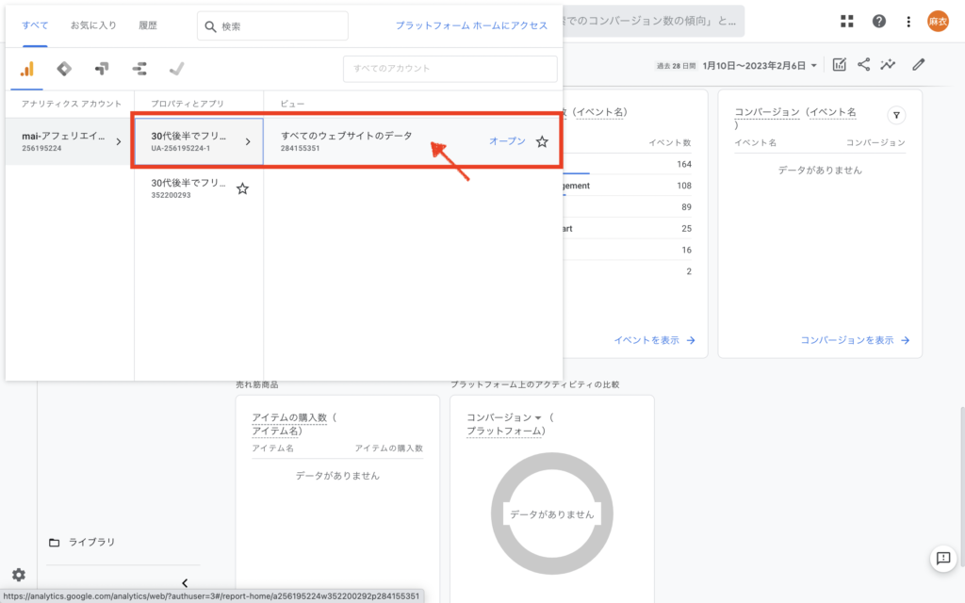Switch to the お気に入り tab
The image size is (965, 603).
tap(93, 25)
